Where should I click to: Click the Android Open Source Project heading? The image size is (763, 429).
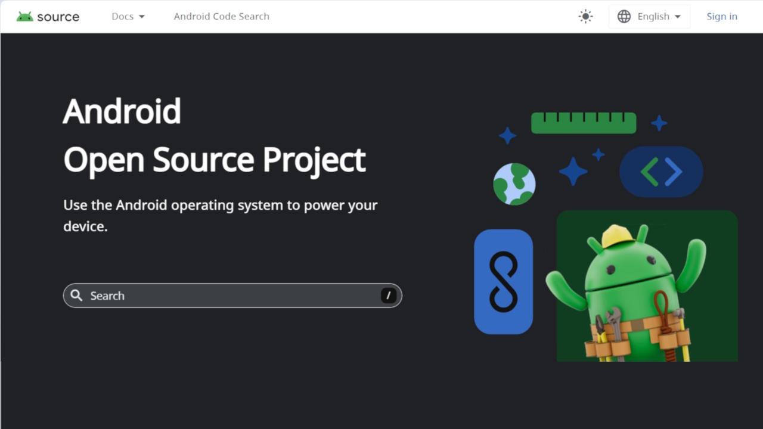(215, 136)
